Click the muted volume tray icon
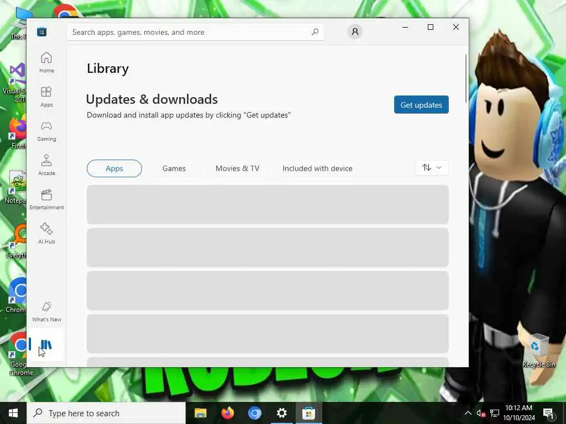566x424 pixels. tap(481, 413)
